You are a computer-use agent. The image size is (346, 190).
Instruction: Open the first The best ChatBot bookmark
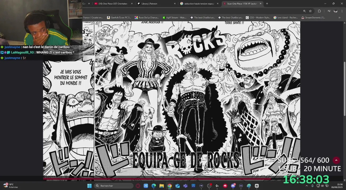(203, 18)
